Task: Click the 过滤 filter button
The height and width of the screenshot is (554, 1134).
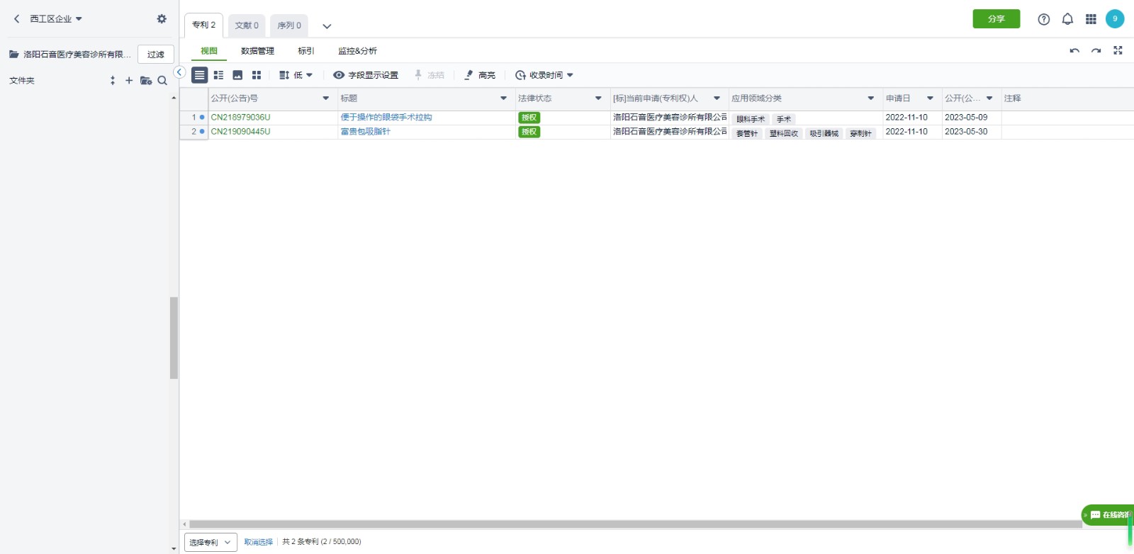Action: pos(156,55)
